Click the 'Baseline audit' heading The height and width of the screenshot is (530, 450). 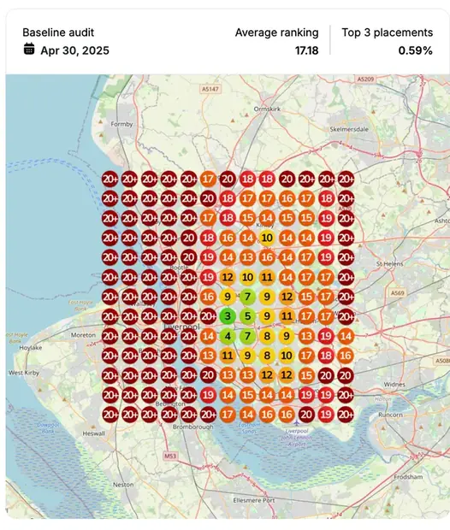pyautogui.click(x=58, y=32)
